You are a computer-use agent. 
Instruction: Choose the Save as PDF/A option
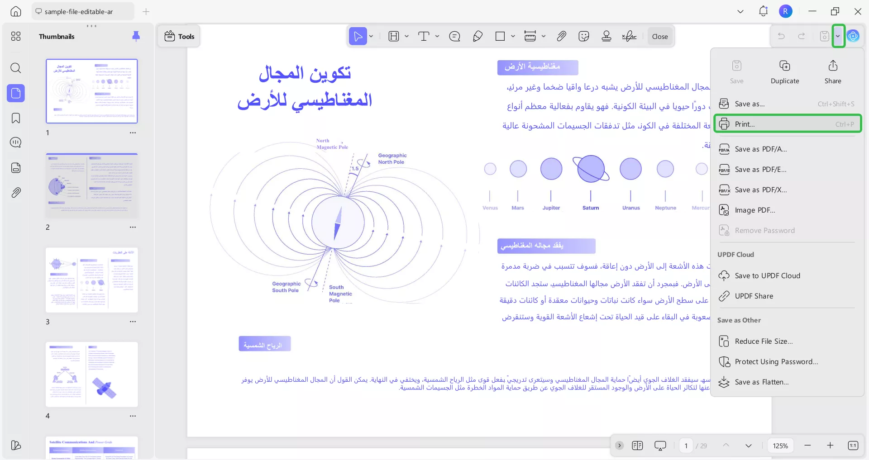pos(759,149)
